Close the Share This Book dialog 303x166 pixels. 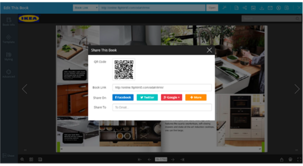209,50
